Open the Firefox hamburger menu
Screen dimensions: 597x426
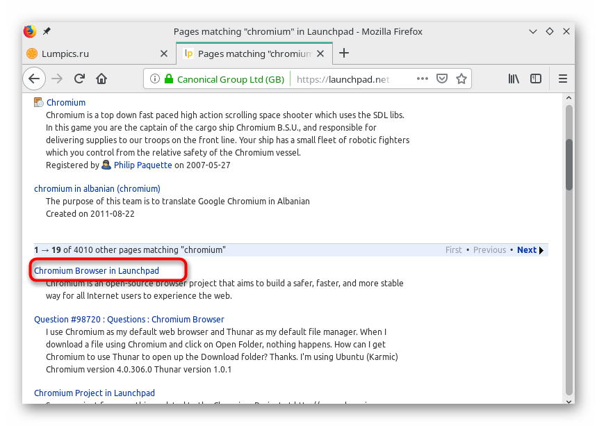563,79
